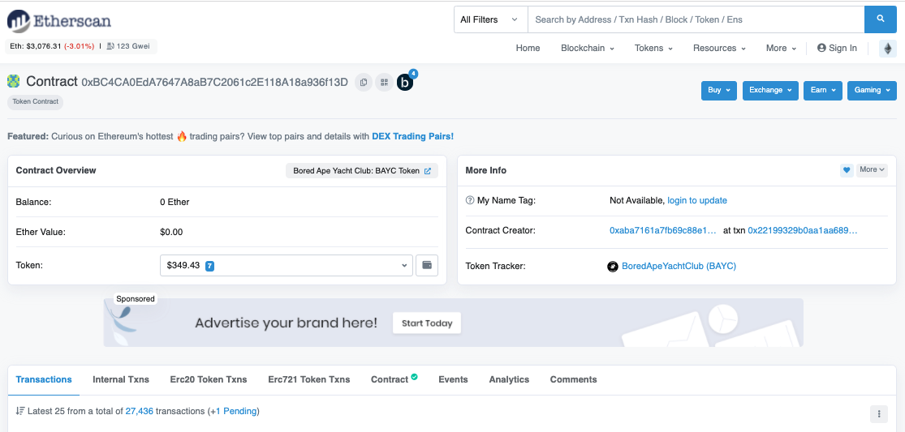The height and width of the screenshot is (432, 905).
Task: Open BoredApeYachtClub (BAYC) token tracker link
Action: click(679, 266)
